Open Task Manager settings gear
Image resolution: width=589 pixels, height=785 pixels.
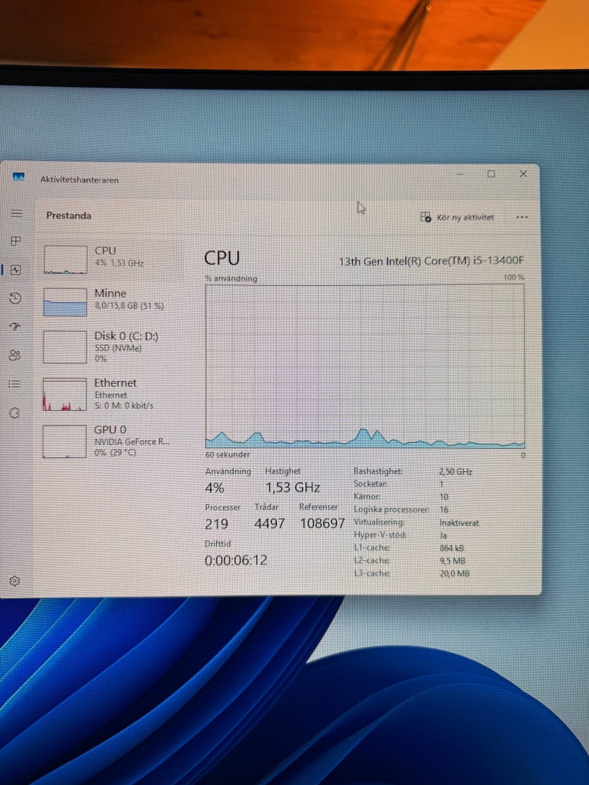15,581
